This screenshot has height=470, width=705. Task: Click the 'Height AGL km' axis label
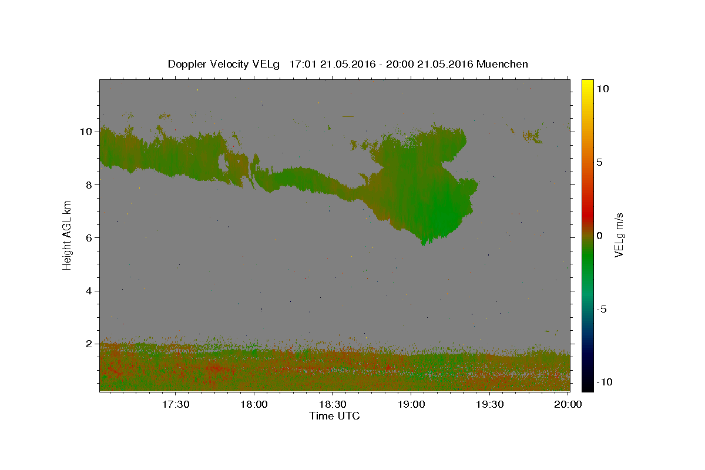pos(68,235)
